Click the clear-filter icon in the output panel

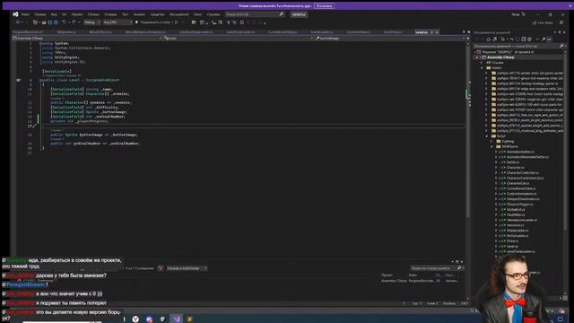[x=161, y=268]
